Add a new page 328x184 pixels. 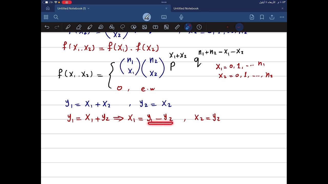click(252, 17)
